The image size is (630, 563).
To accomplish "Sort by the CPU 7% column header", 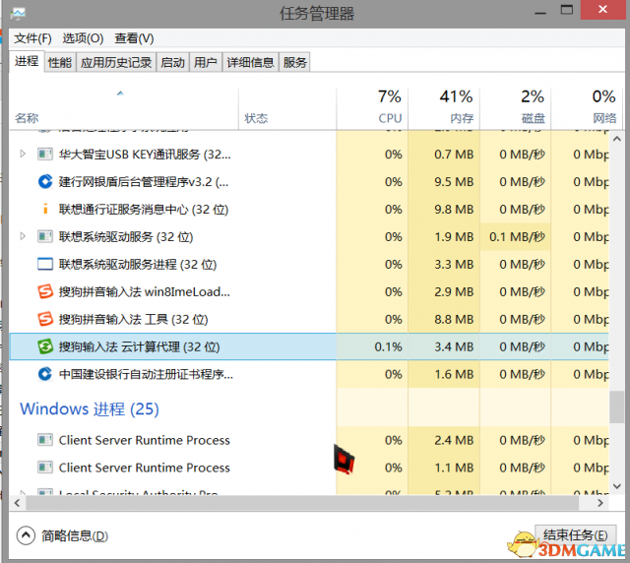I will click(x=372, y=107).
